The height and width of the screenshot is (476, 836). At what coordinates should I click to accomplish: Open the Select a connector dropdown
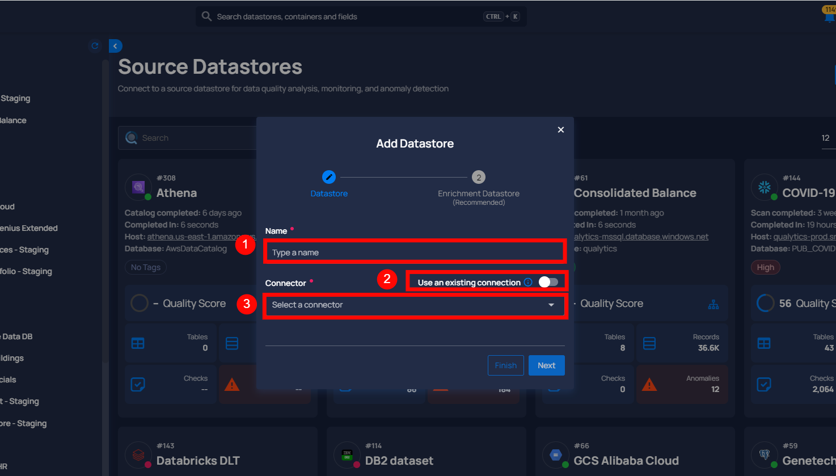pos(415,305)
